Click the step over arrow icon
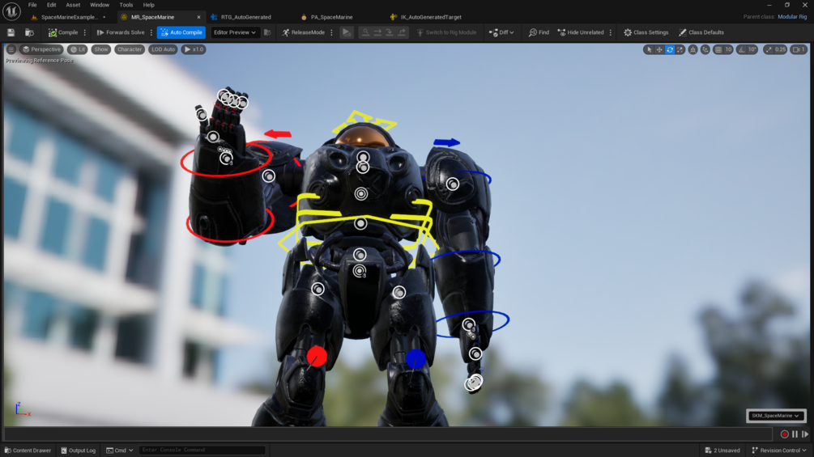Image resolution: width=814 pixels, height=457 pixels. (x=377, y=32)
